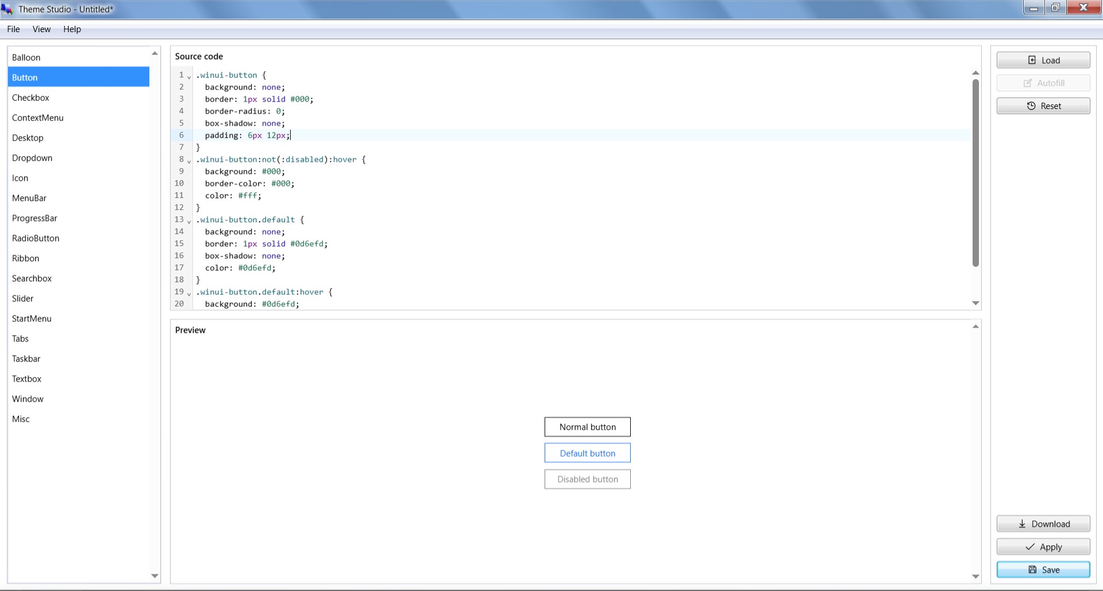1103x591 pixels.
Task: Click the source code vertical scrollbar thumb
Action: [975, 172]
